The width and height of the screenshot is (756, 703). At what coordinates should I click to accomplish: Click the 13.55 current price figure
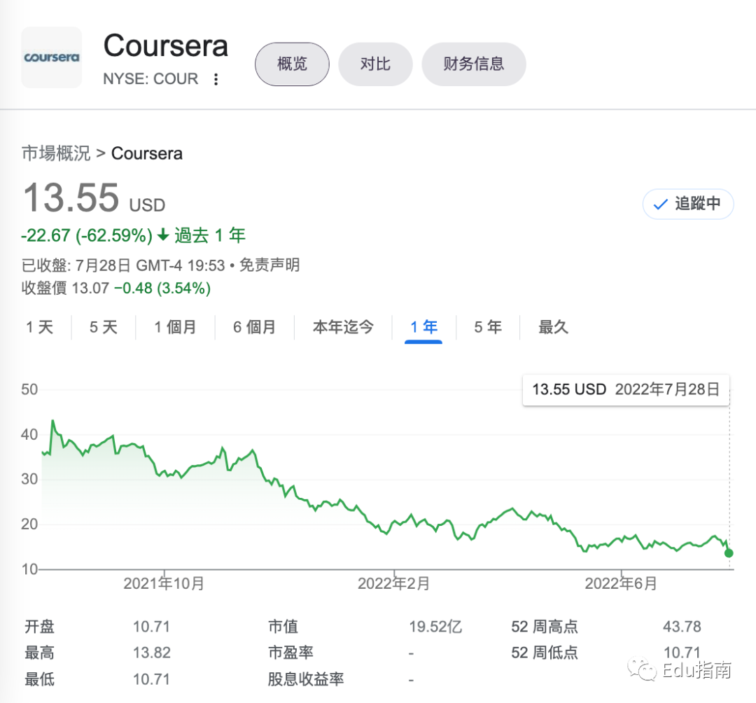click(x=71, y=197)
